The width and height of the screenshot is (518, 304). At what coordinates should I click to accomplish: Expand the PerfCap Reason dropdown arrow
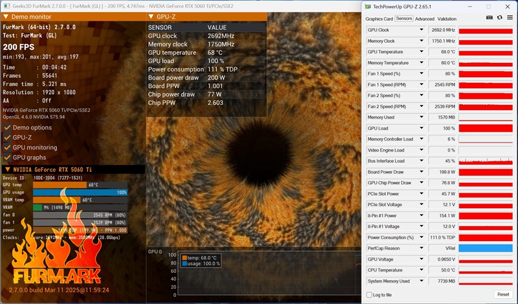coord(422,248)
